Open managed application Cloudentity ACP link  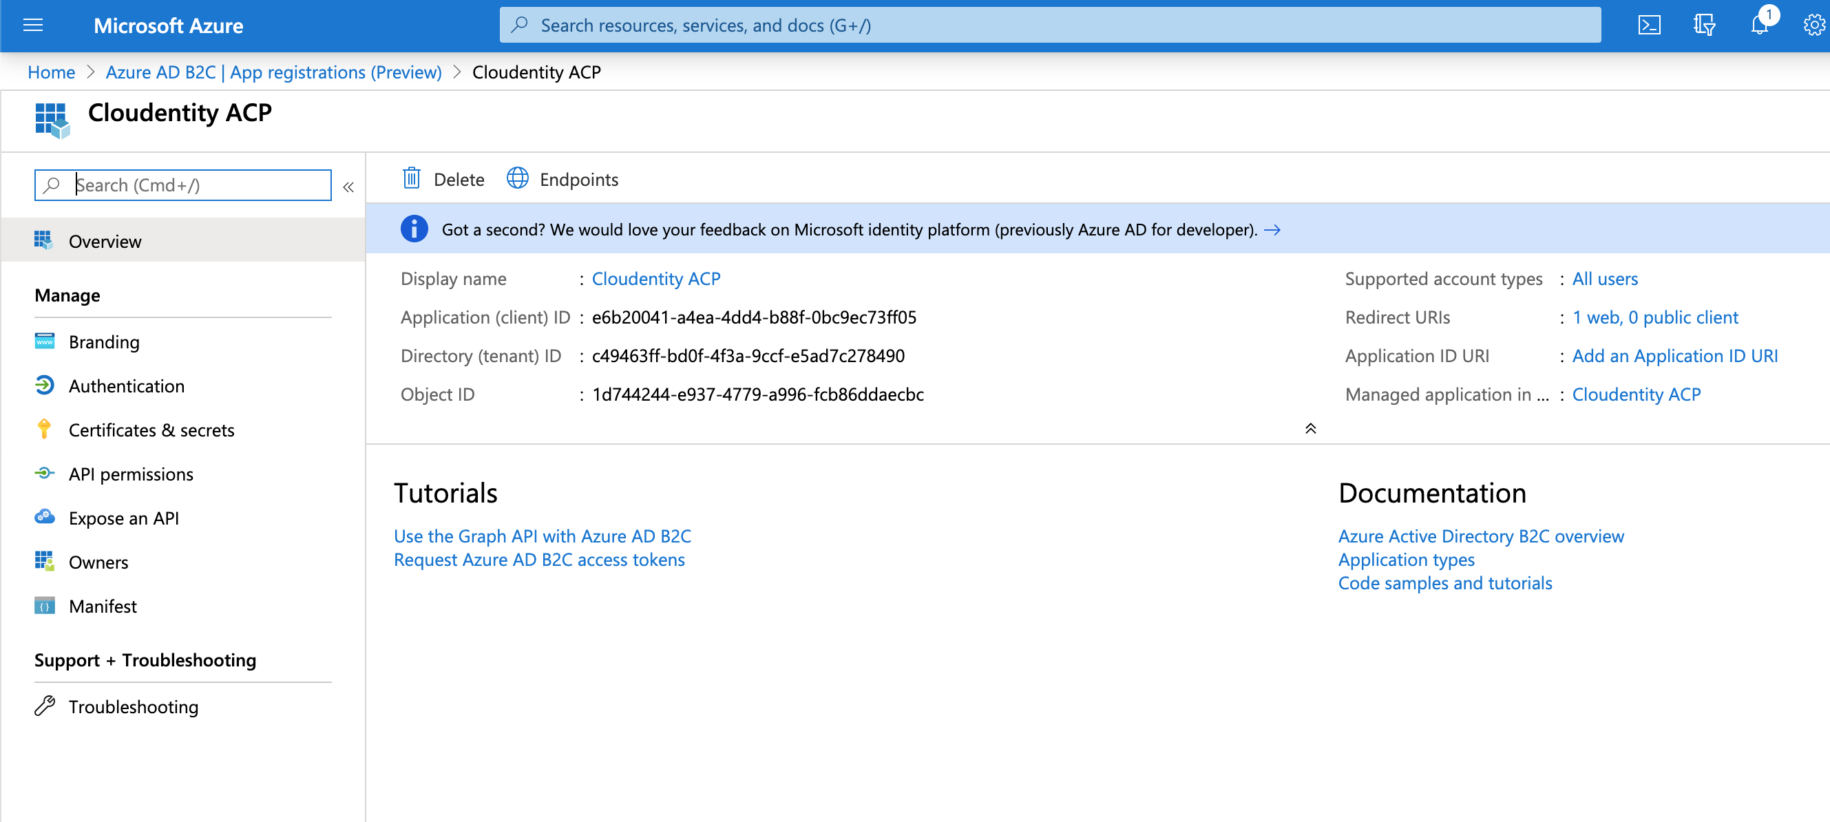(1636, 394)
